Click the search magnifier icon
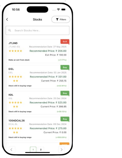This screenshot has width=122, height=158. click(10, 30)
